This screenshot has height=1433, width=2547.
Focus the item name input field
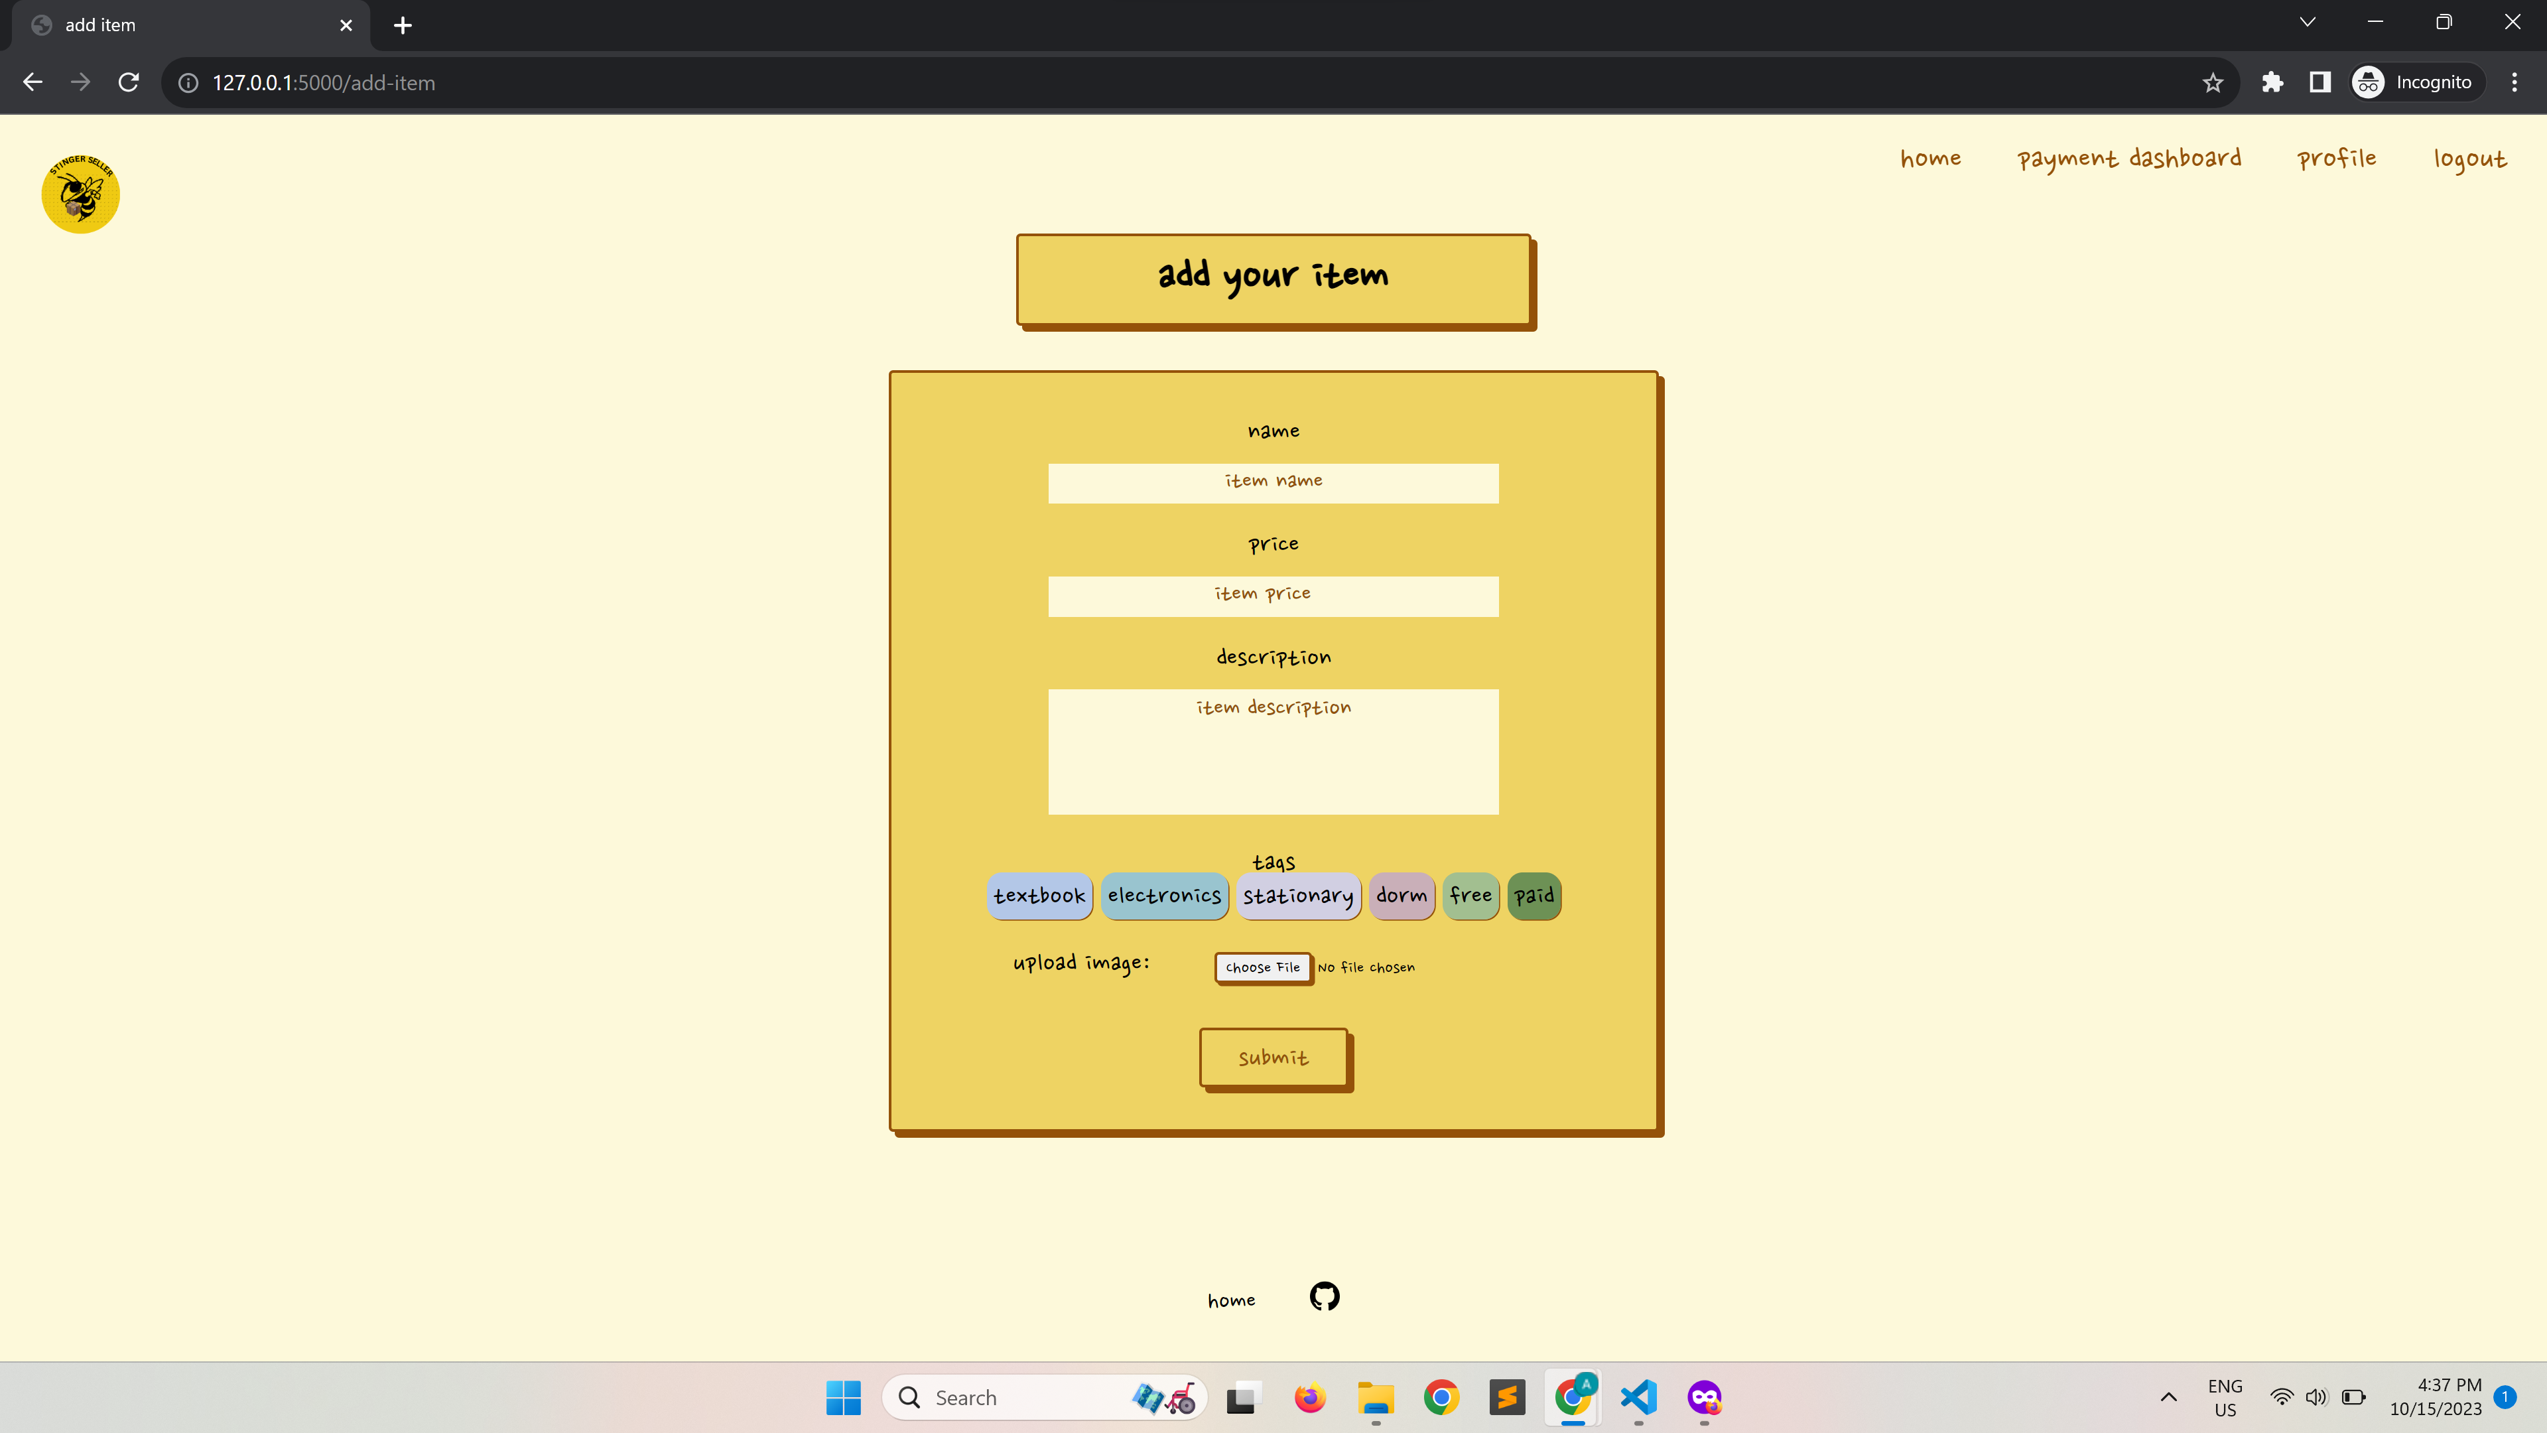pyautogui.click(x=1273, y=482)
